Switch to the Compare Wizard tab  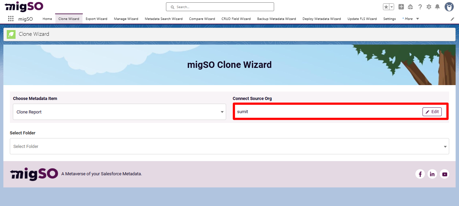point(202,19)
